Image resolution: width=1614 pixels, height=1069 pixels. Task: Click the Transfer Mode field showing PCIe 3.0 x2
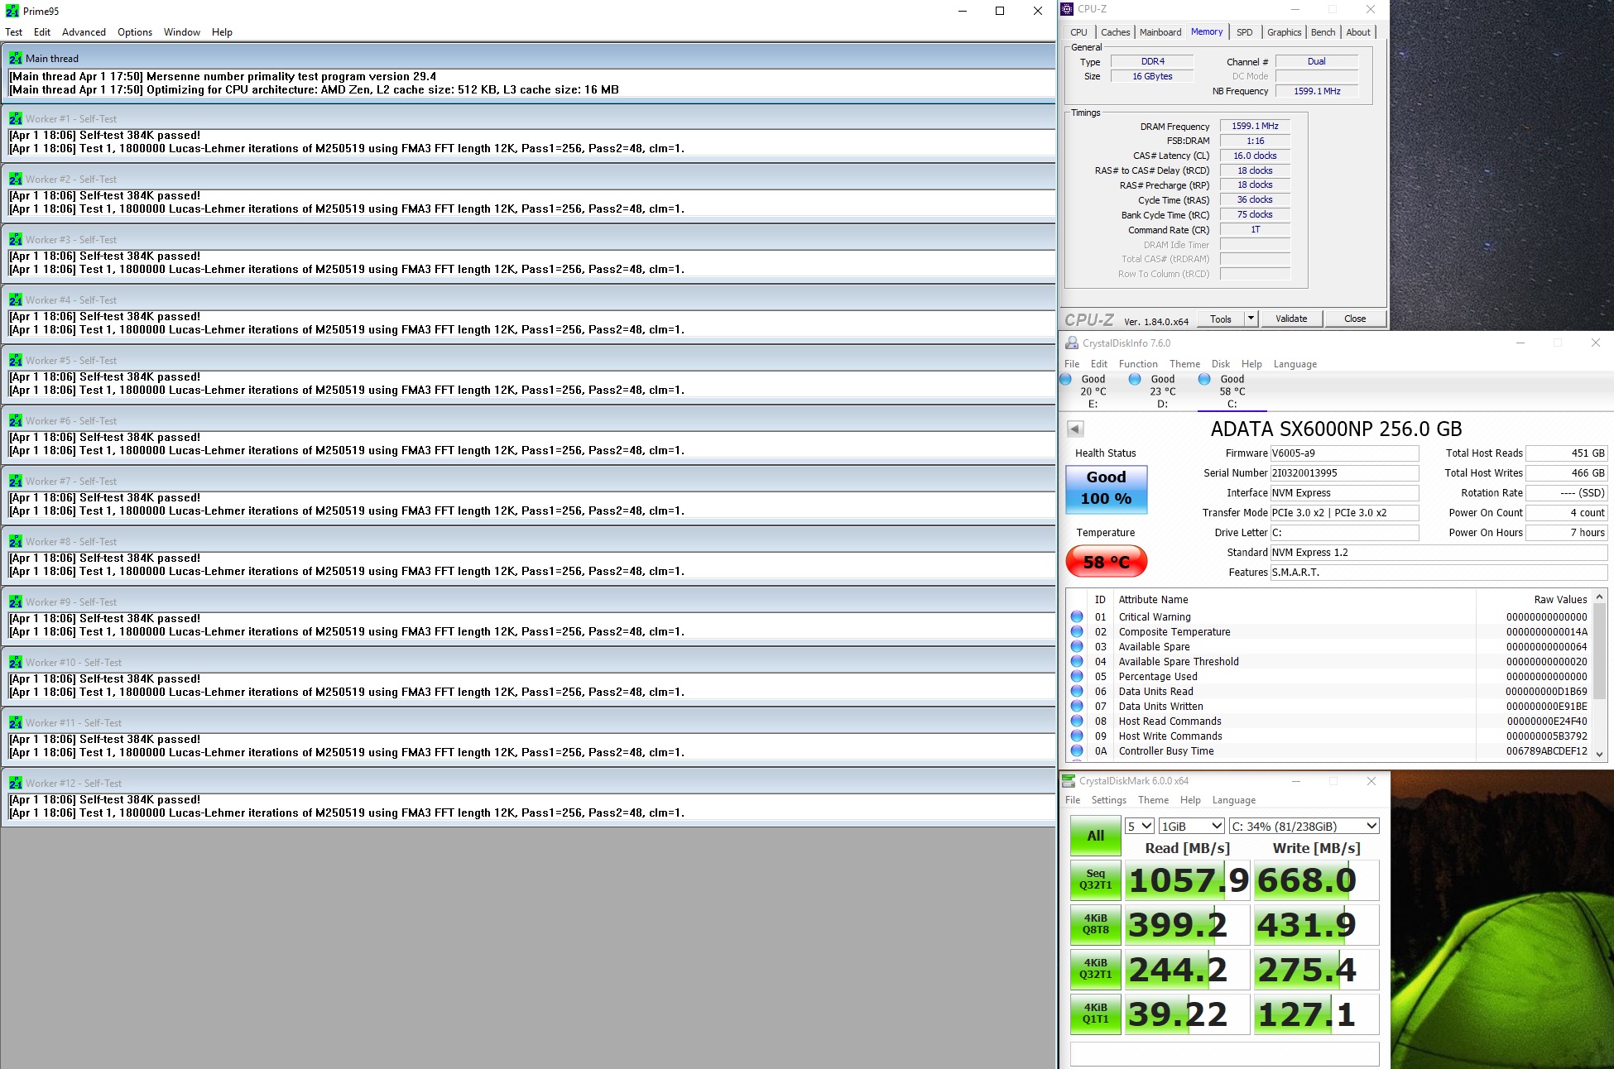click(x=1344, y=513)
